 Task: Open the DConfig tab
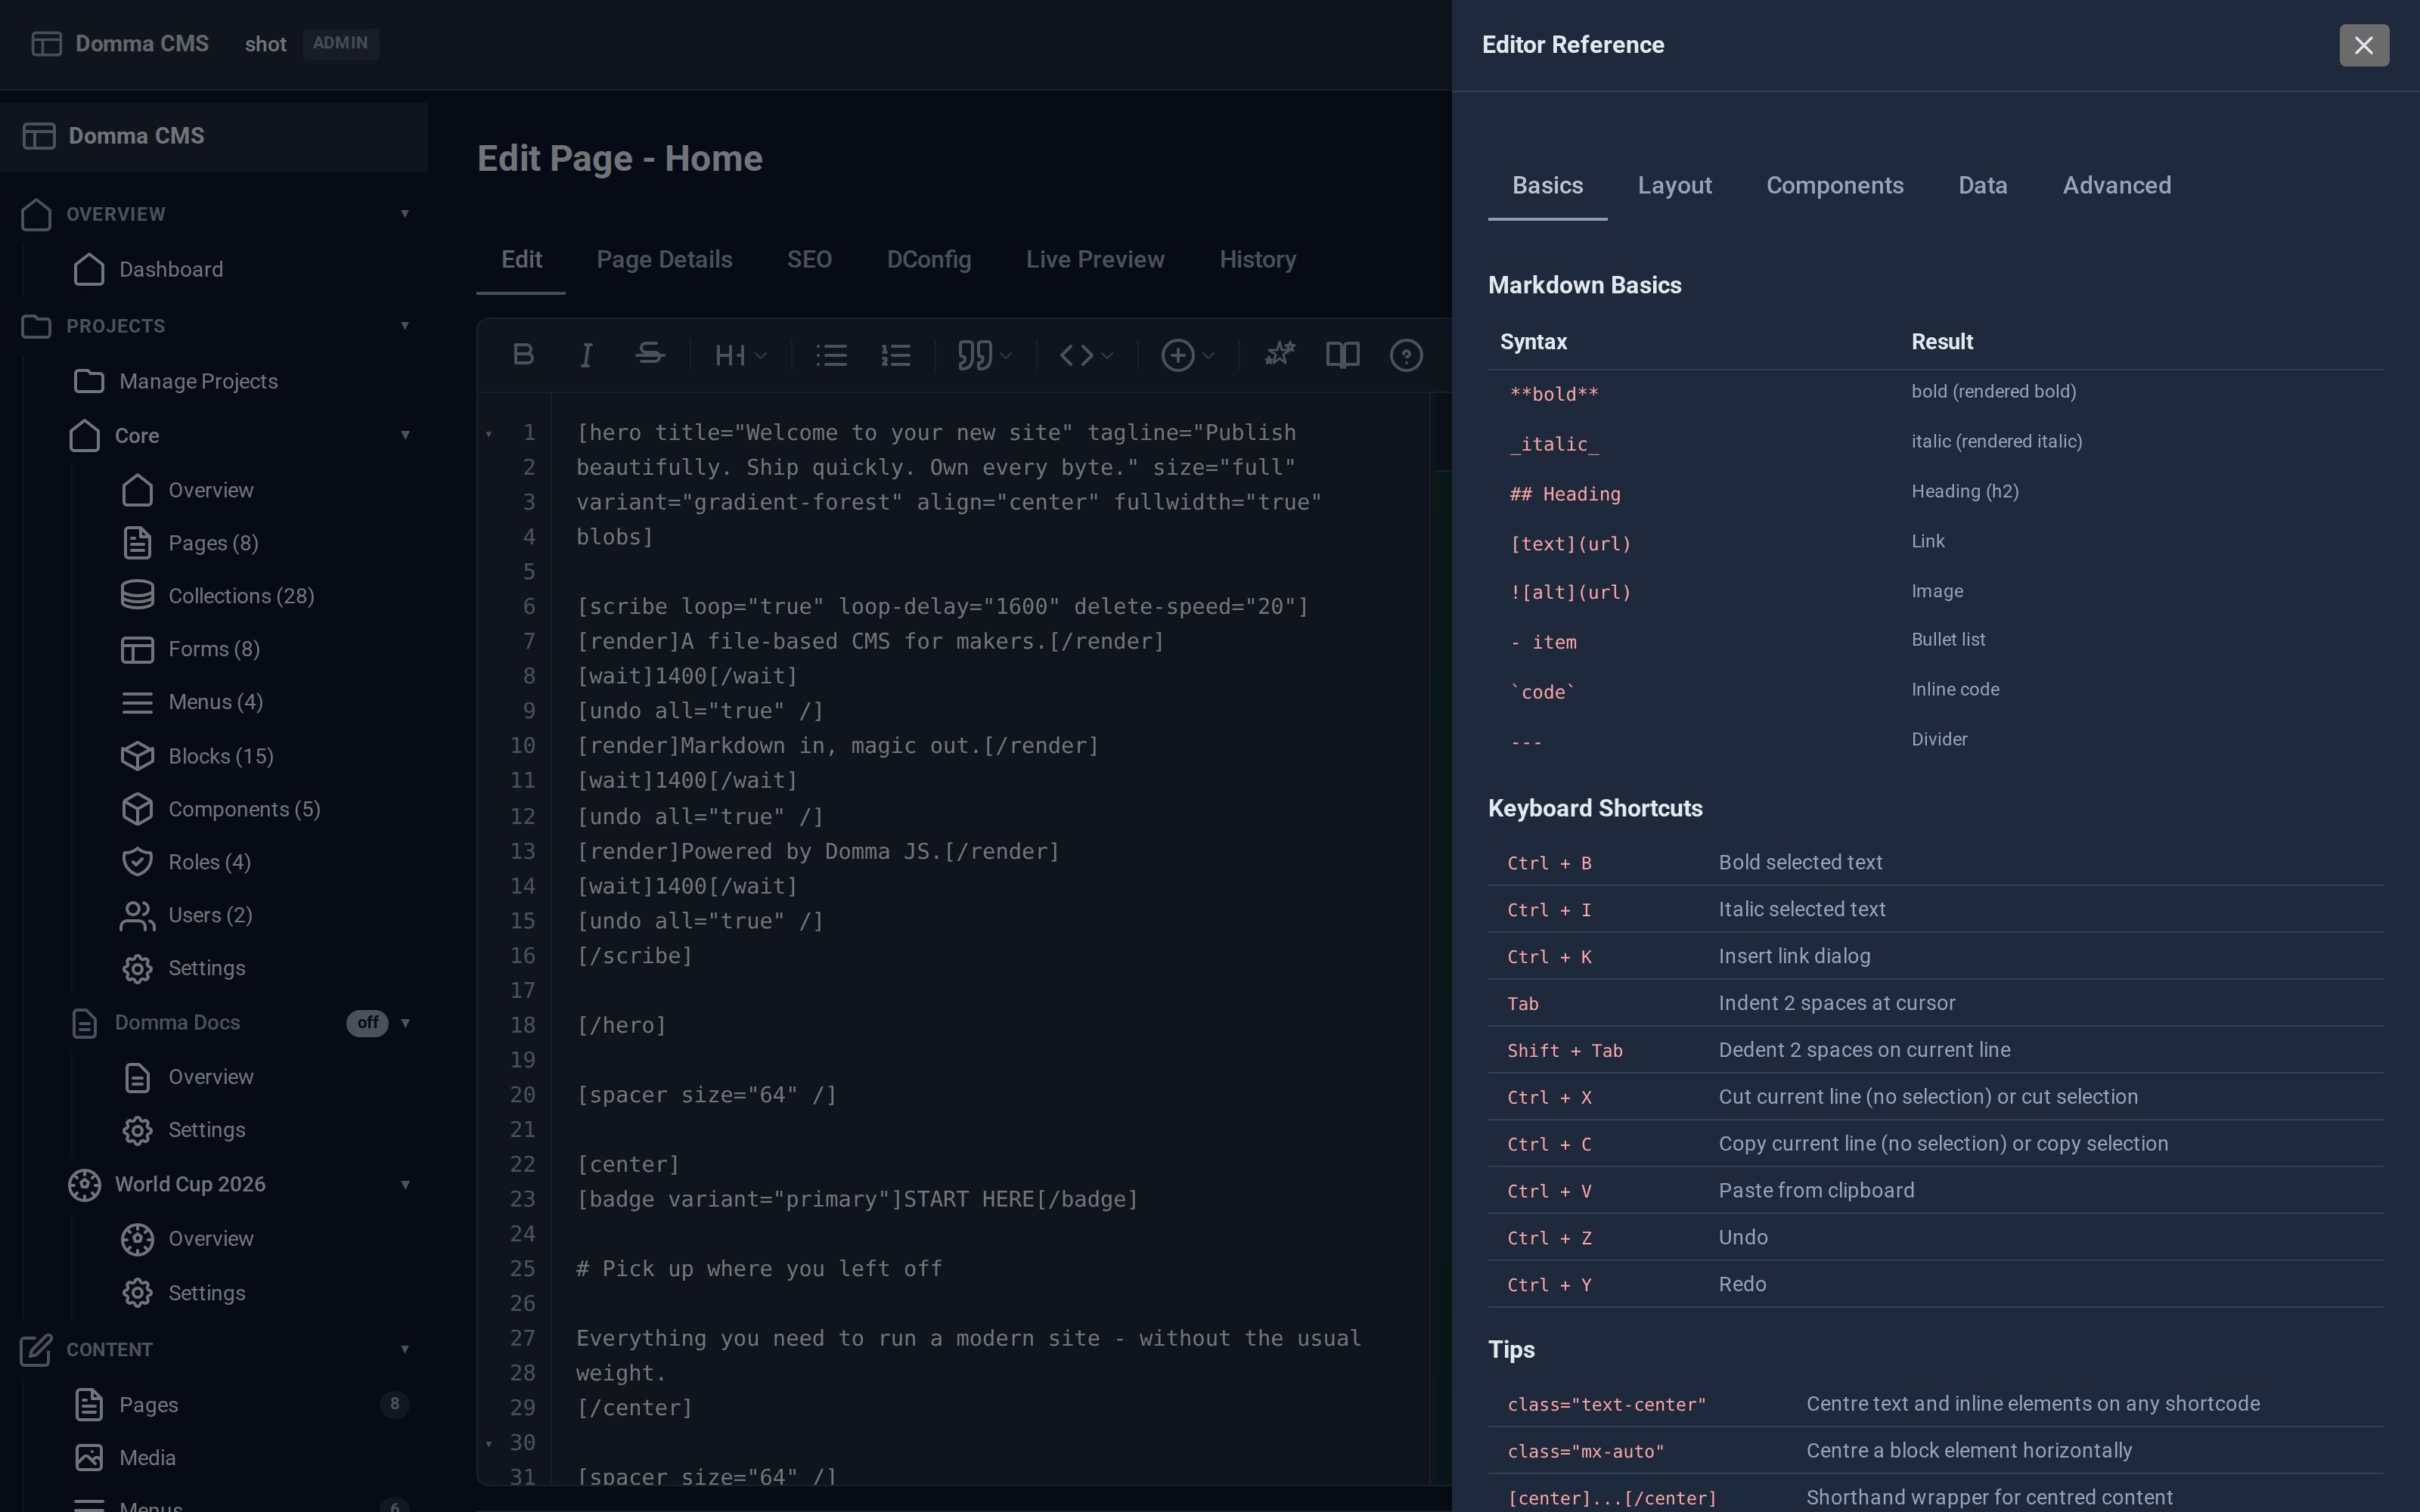929,260
